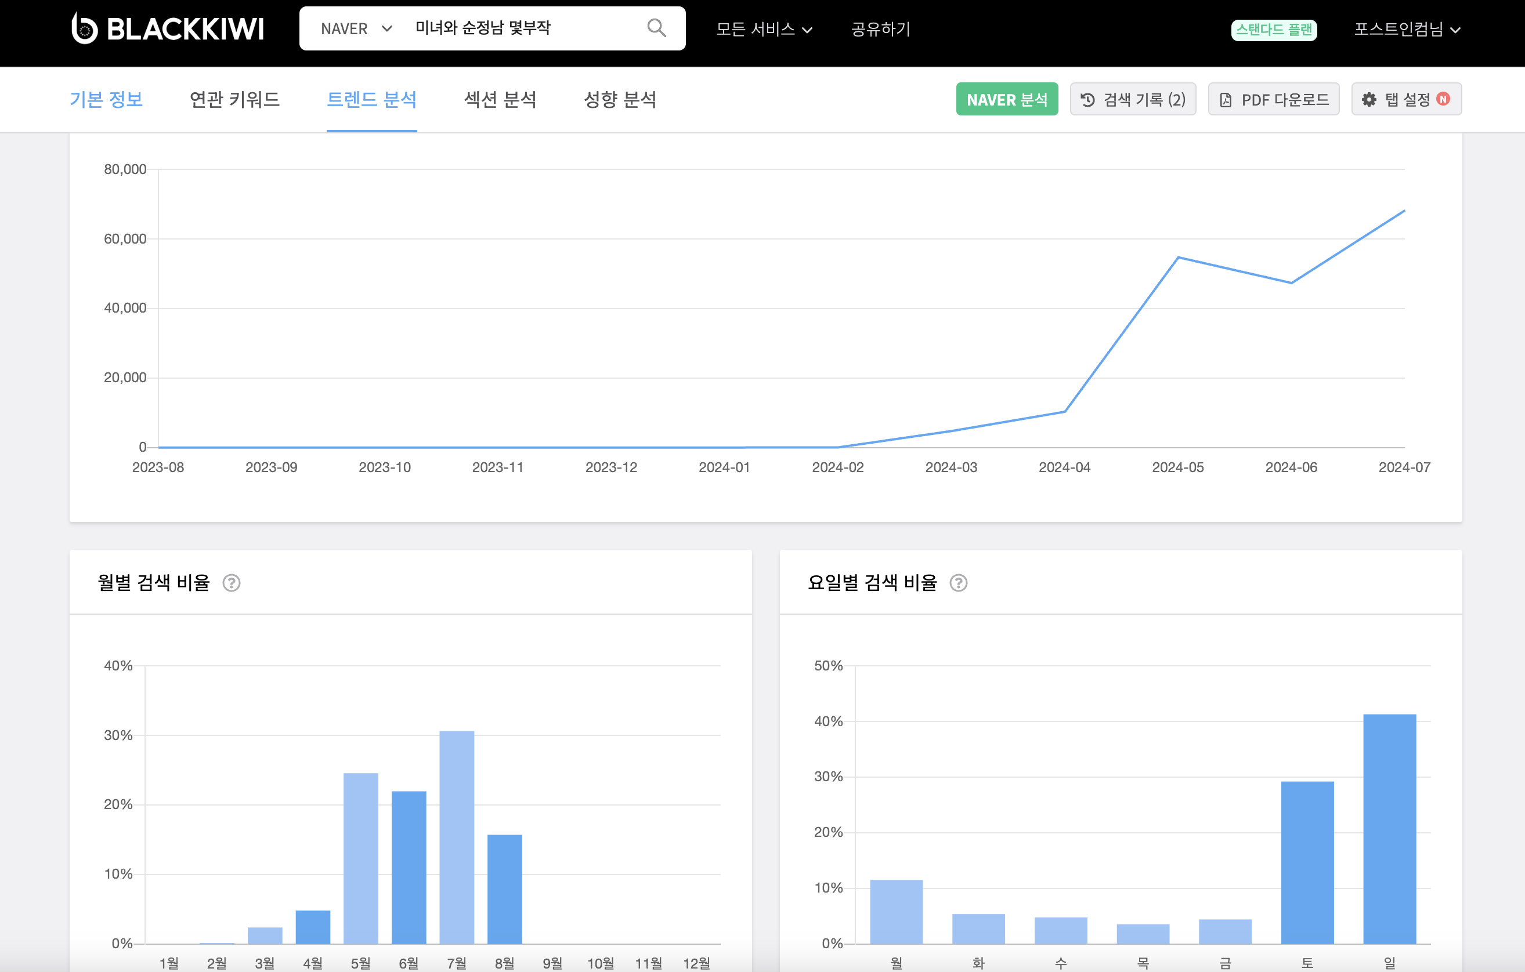Image resolution: width=1525 pixels, height=972 pixels.
Task: Click the BLACKKIWI logo
Action: click(168, 28)
